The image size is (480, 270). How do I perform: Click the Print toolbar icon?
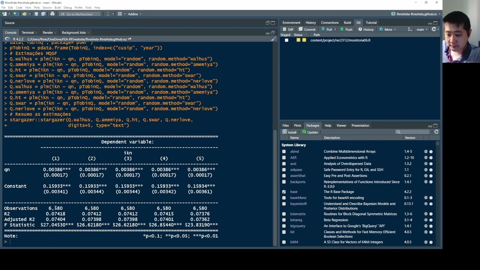pos(52,14)
